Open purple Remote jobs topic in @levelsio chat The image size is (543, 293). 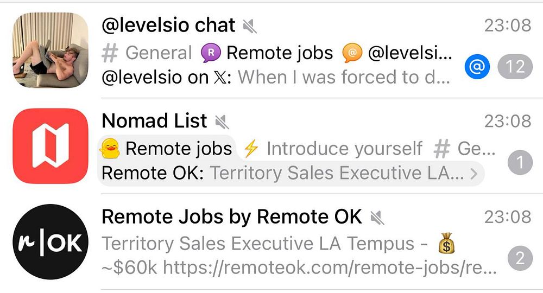tap(267, 53)
